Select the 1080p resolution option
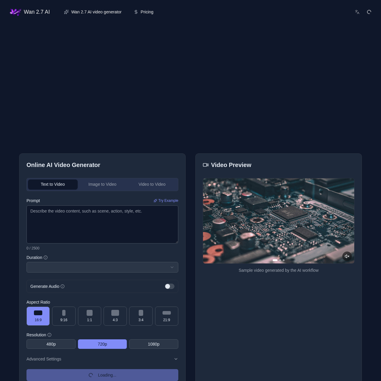381x381 pixels. click(x=154, y=344)
